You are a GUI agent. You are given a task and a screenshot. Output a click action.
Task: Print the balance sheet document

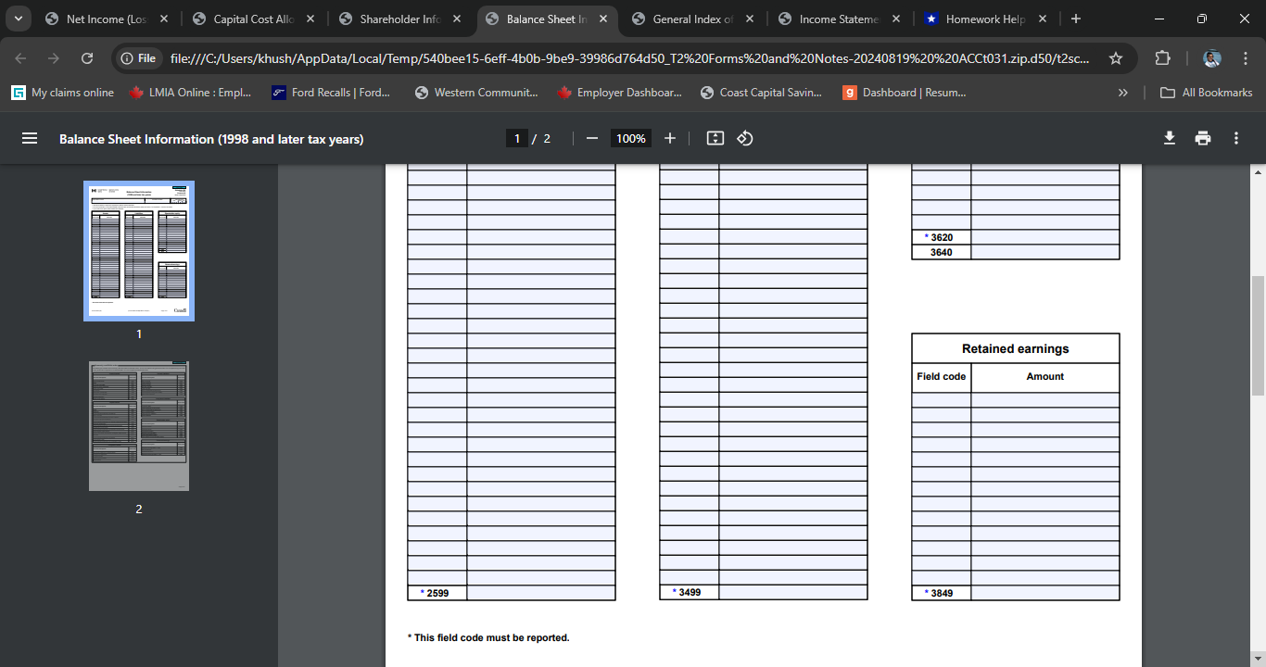1203,138
